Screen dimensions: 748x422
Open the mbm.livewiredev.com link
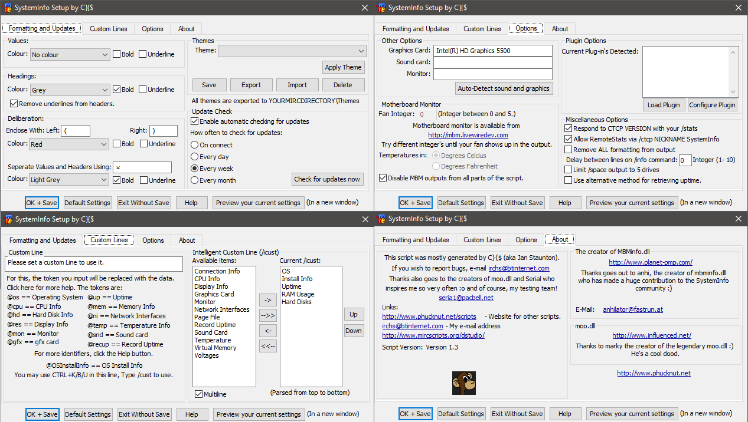click(x=468, y=134)
